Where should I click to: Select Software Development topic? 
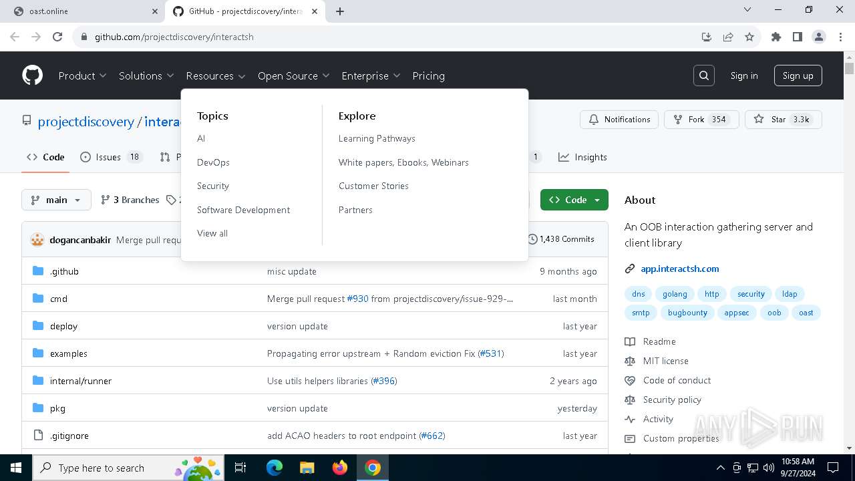[x=243, y=210]
